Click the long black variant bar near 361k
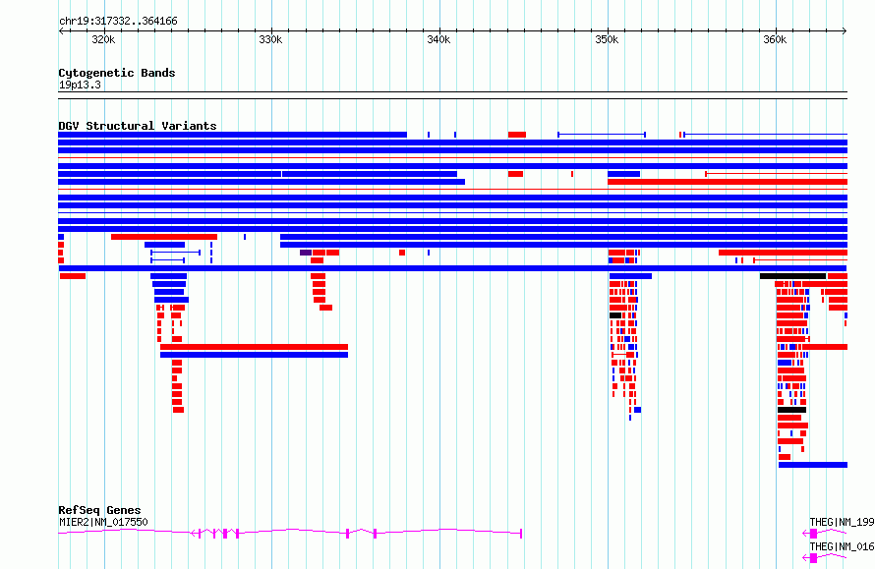The image size is (875, 569). pos(792,276)
